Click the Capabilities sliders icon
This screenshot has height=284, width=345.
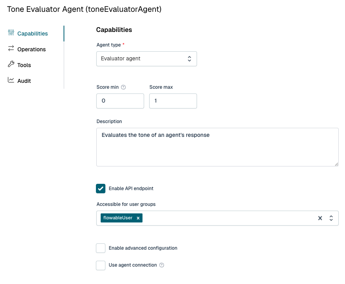pyautogui.click(x=11, y=32)
